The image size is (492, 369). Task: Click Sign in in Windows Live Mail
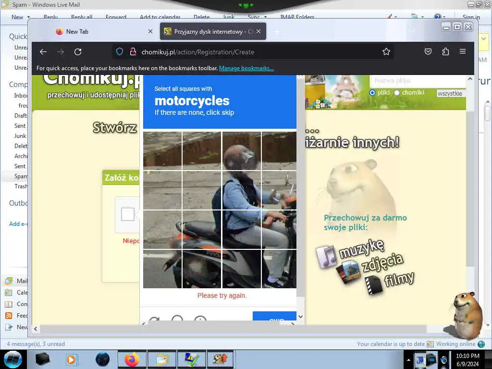click(x=471, y=17)
